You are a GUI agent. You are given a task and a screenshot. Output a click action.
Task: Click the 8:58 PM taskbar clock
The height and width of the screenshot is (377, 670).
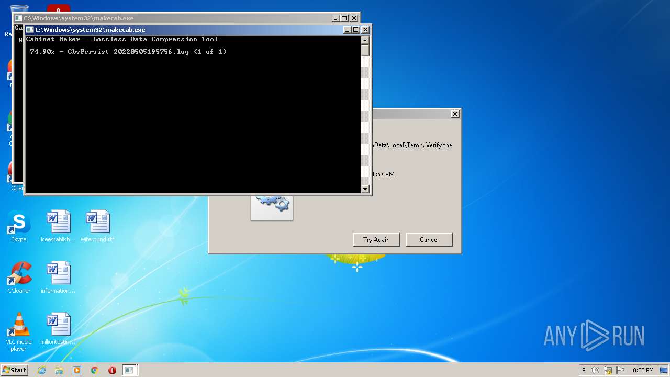point(643,370)
